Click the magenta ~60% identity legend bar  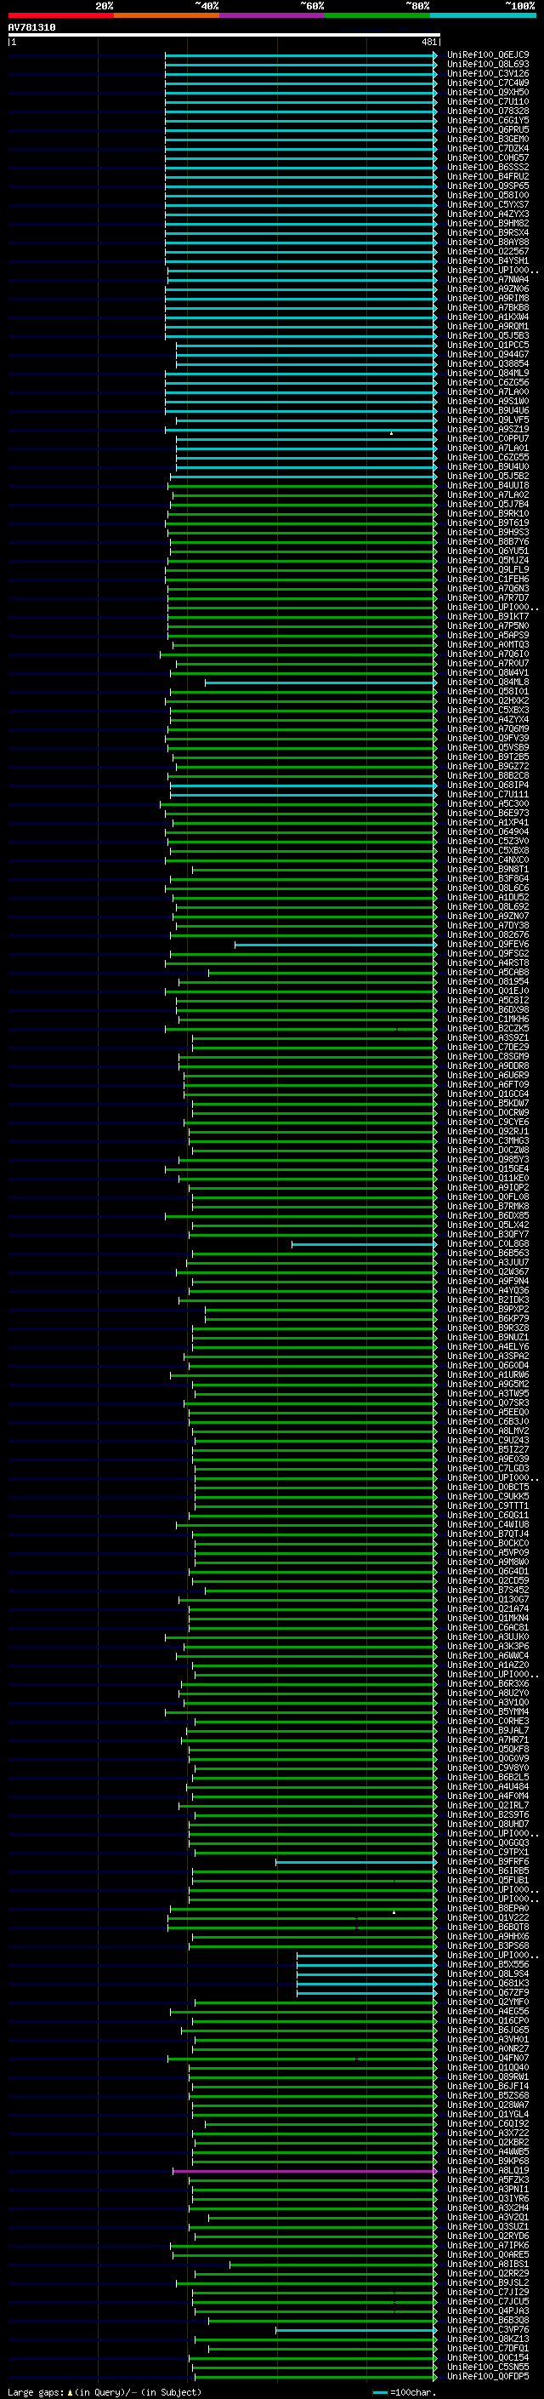pyautogui.click(x=271, y=15)
